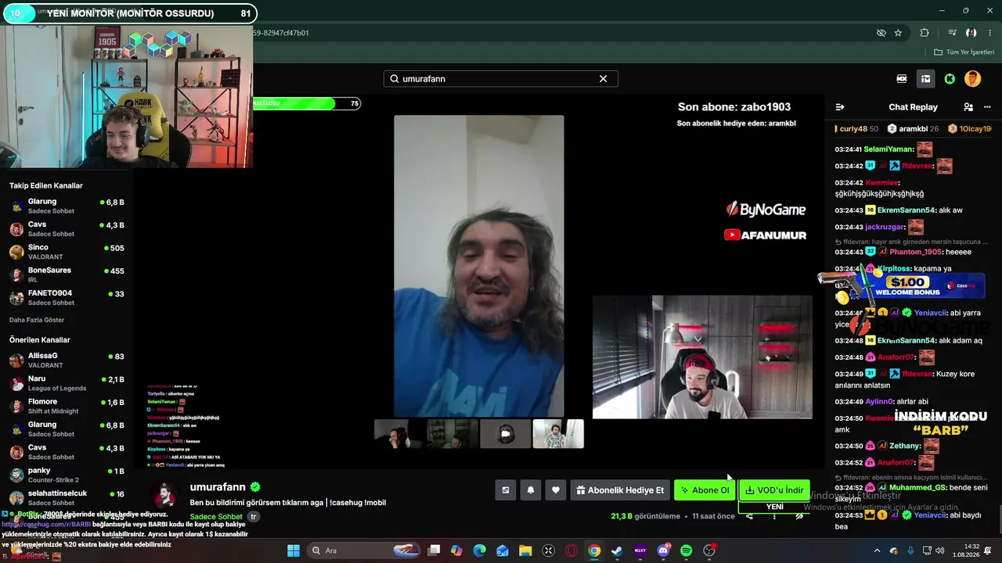1002x563 pixels.
Task: Open Task View on the taskbar
Action: click(434, 550)
